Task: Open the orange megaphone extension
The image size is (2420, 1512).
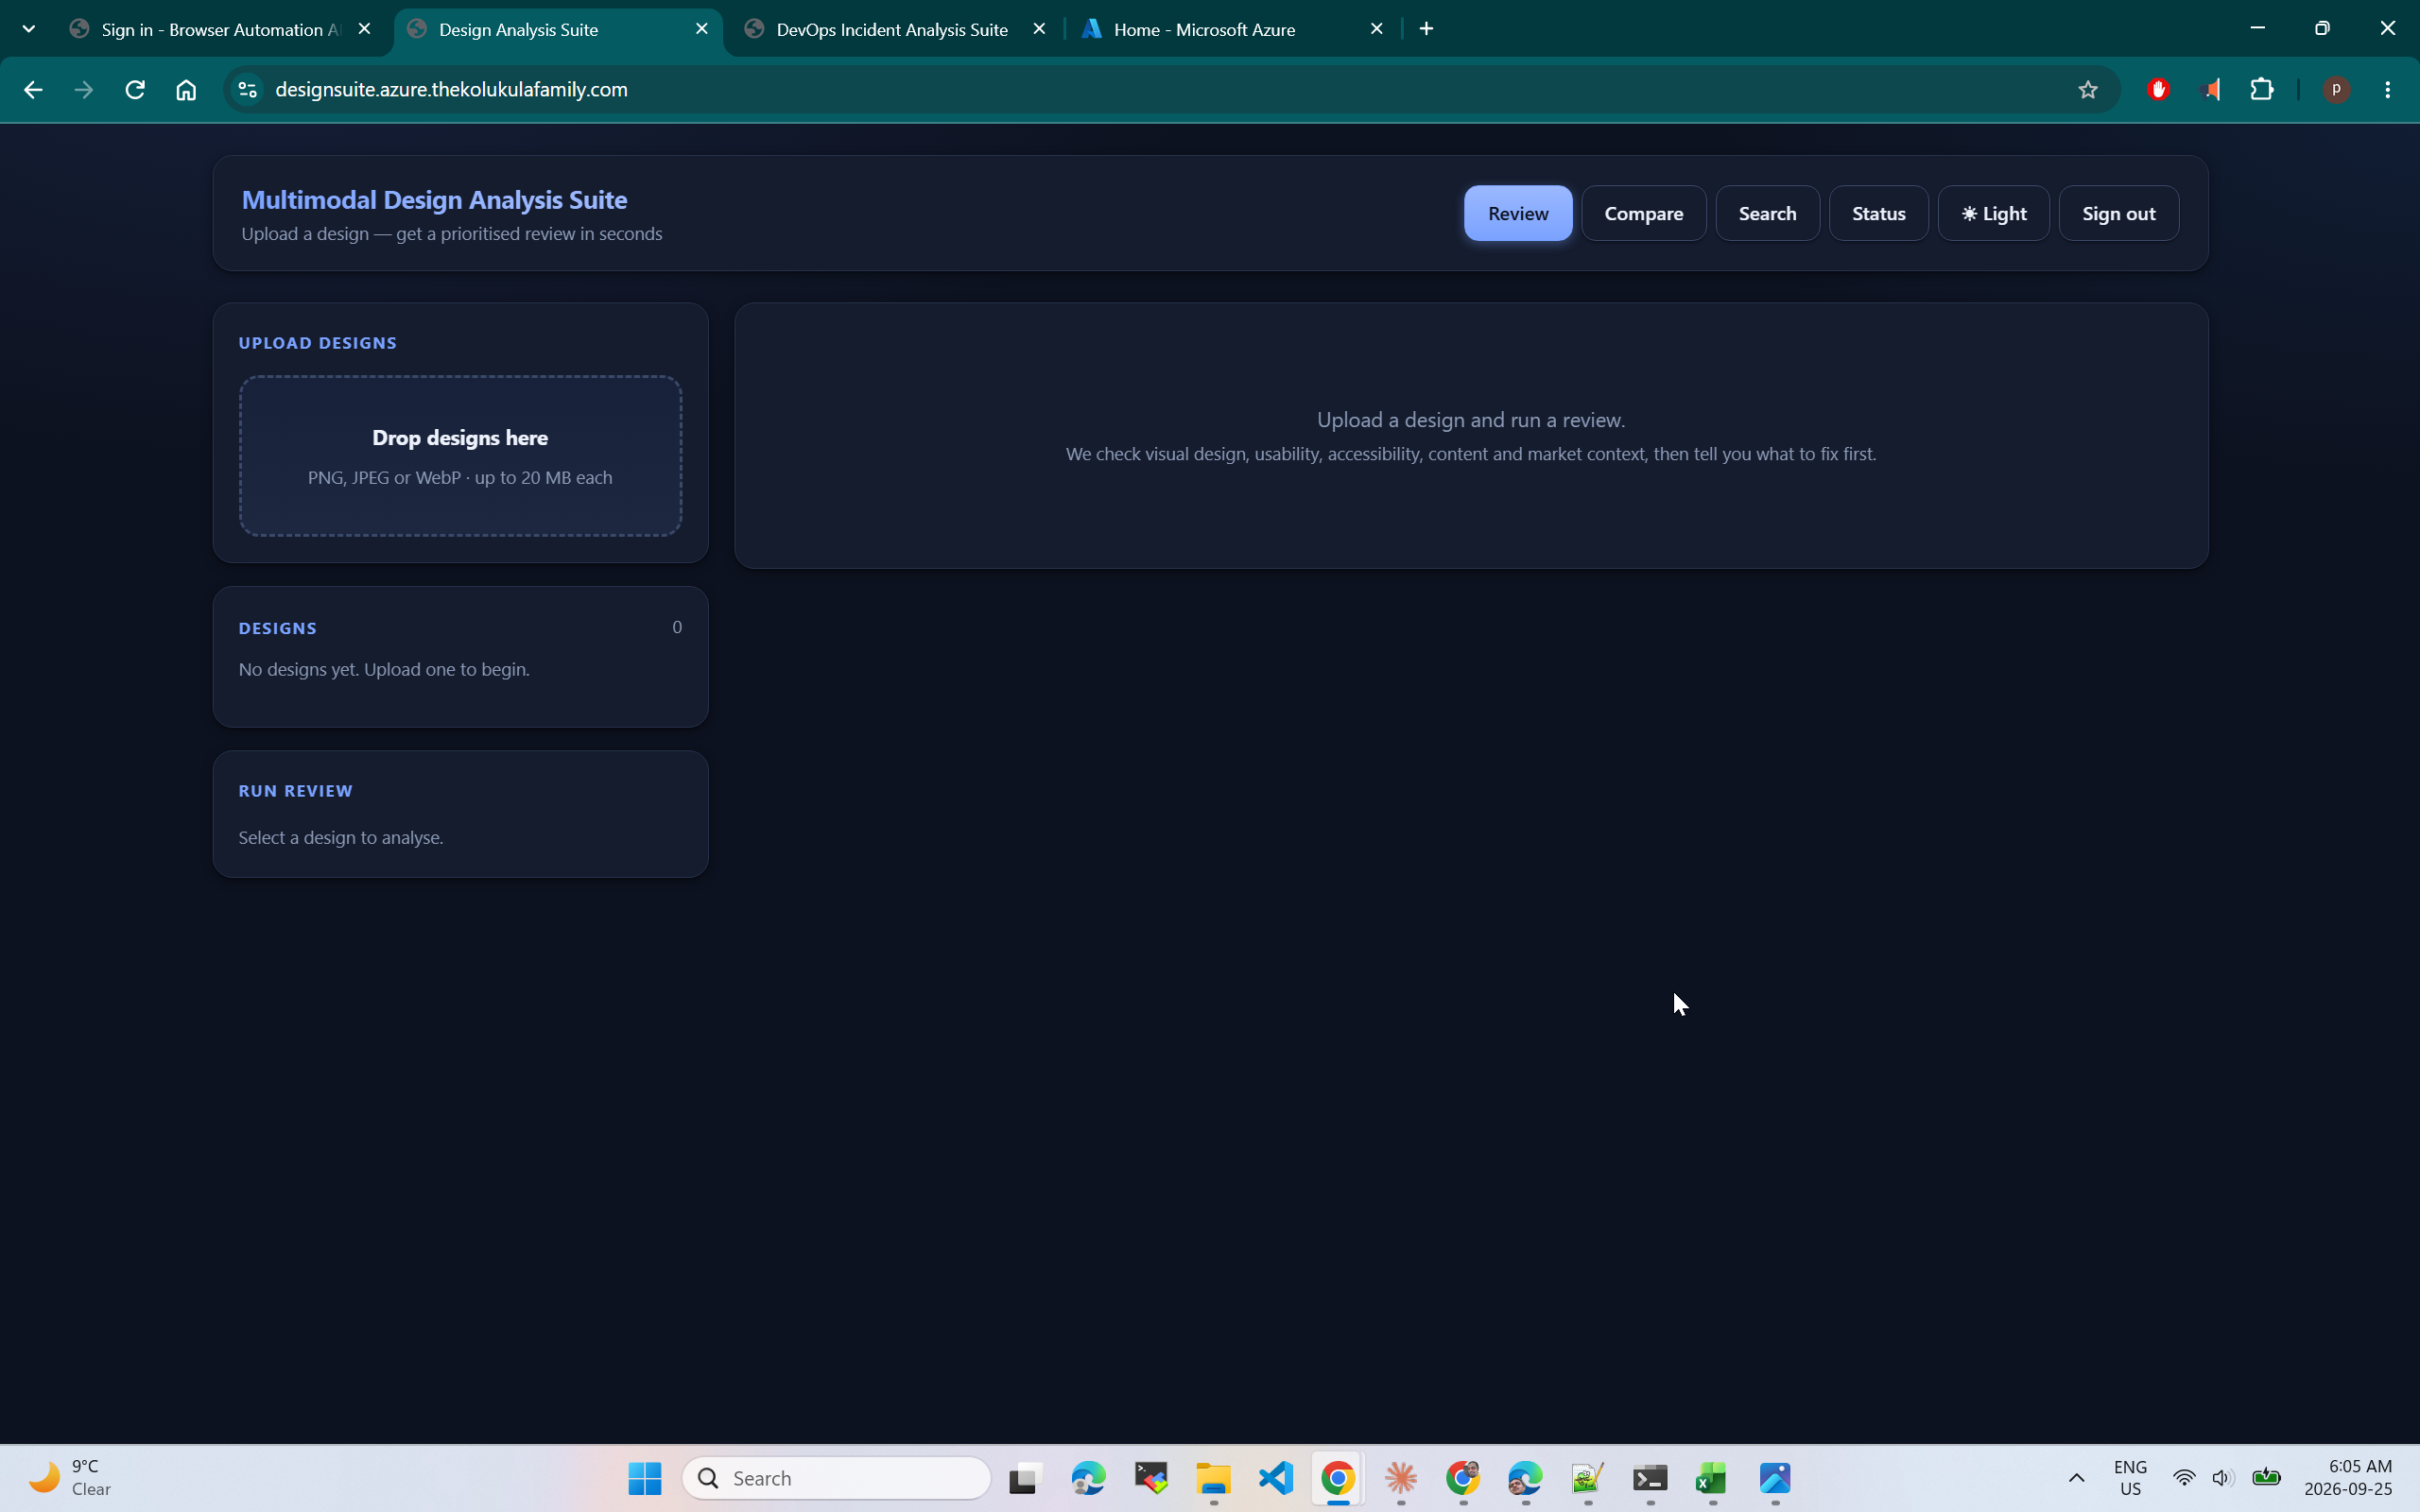Action: [x=2210, y=90]
